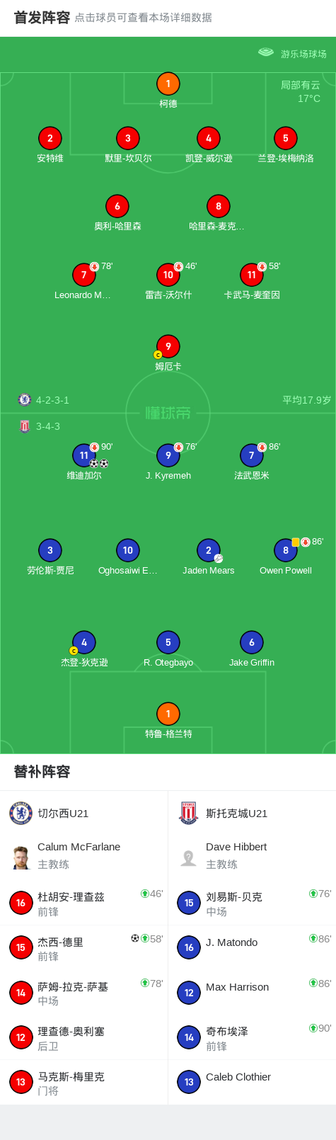Open substitute Max Harrison entry
The height and width of the screenshot is (1140, 336).
point(252,992)
